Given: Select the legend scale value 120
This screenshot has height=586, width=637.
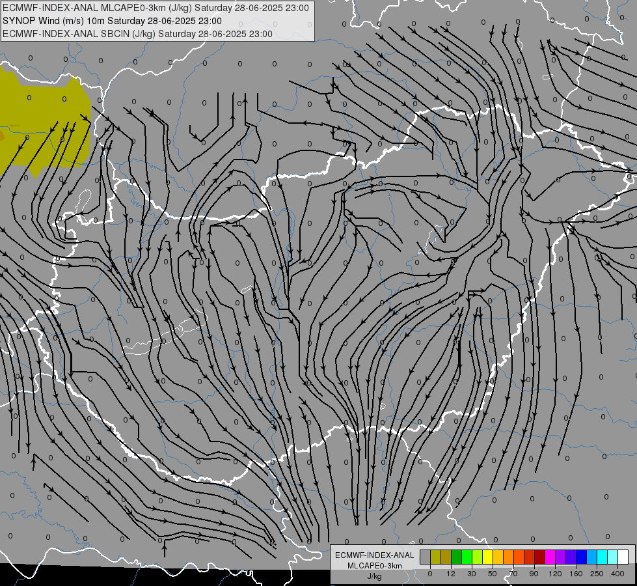Looking at the screenshot, I should 556,574.
